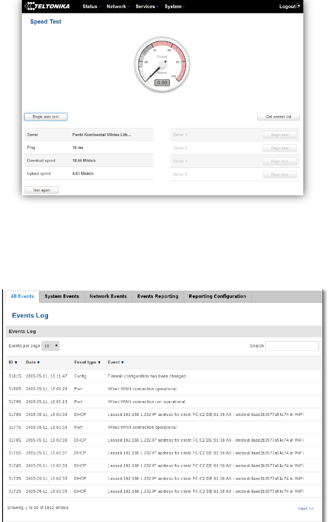Screen dimensions: 329x522
Task: Sort by Event column arrow
Action: (122, 362)
